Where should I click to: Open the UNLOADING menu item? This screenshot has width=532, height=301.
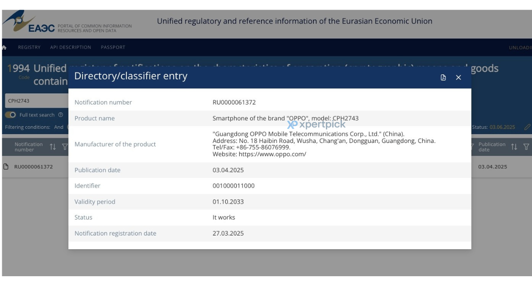(520, 48)
